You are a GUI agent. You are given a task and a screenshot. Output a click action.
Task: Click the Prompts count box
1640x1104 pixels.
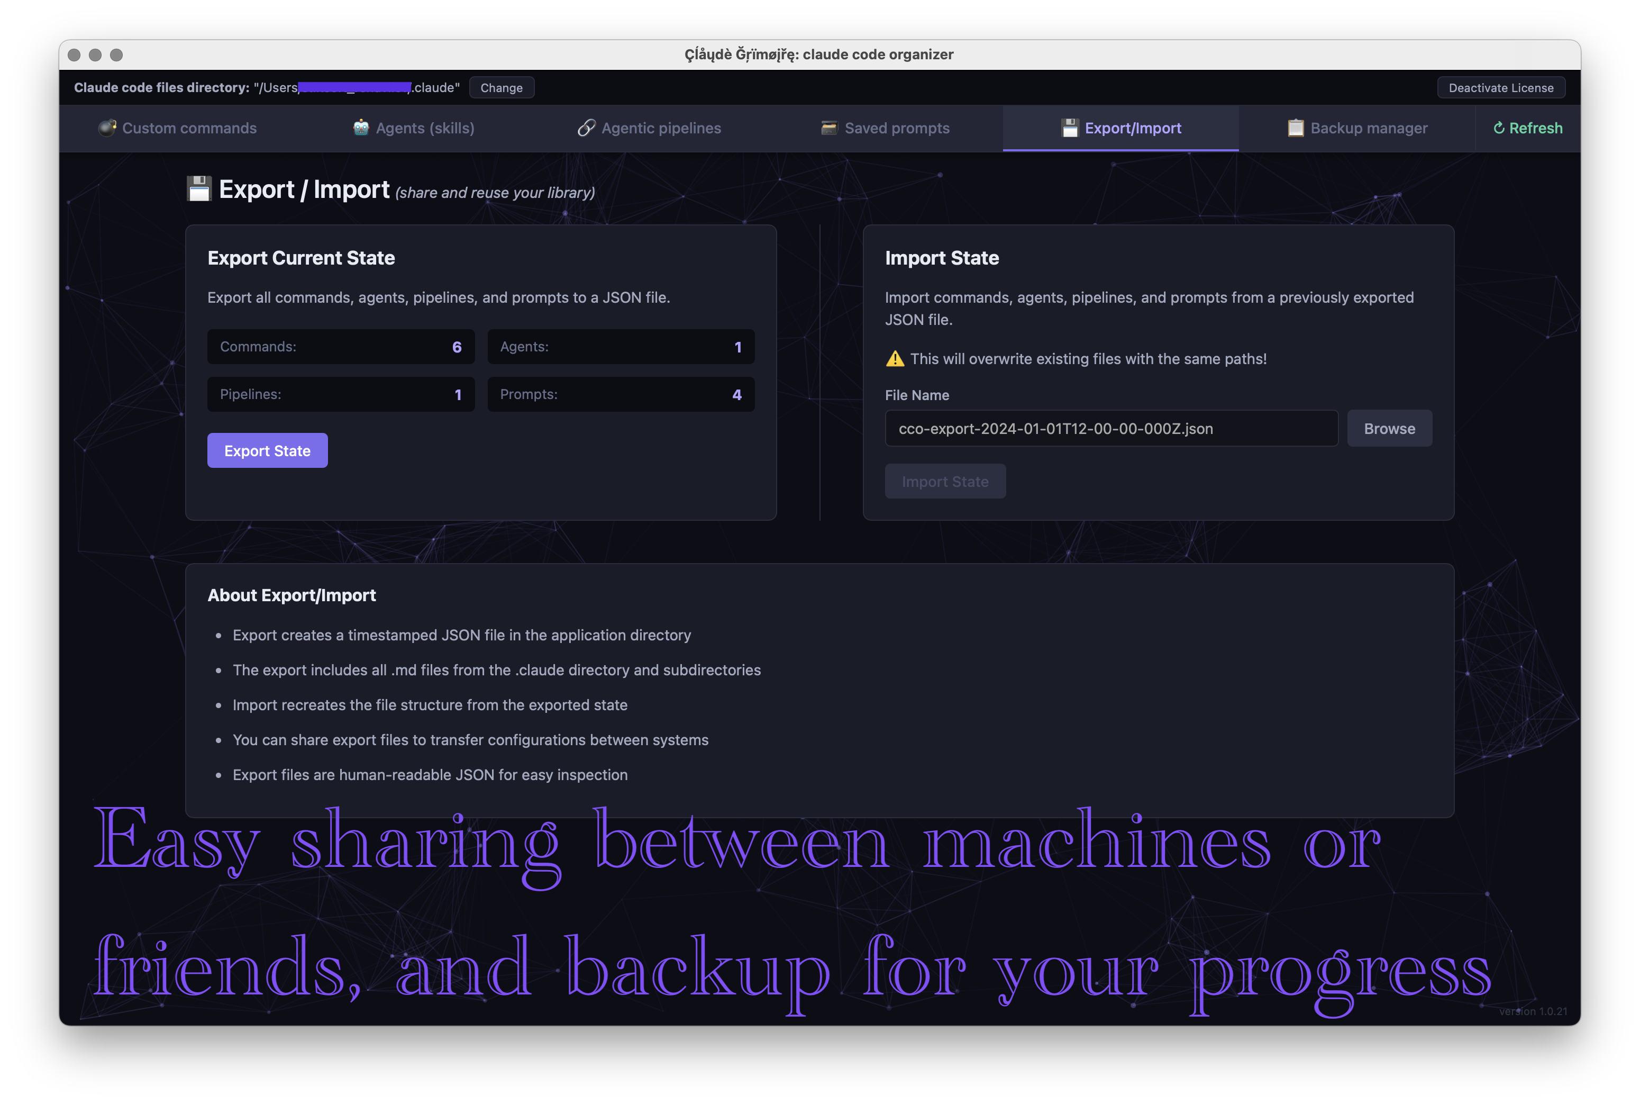[x=620, y=395]
